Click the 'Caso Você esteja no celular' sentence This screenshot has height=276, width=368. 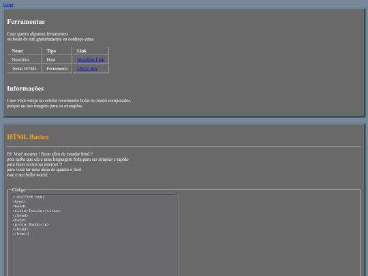[x=69, y=100]
